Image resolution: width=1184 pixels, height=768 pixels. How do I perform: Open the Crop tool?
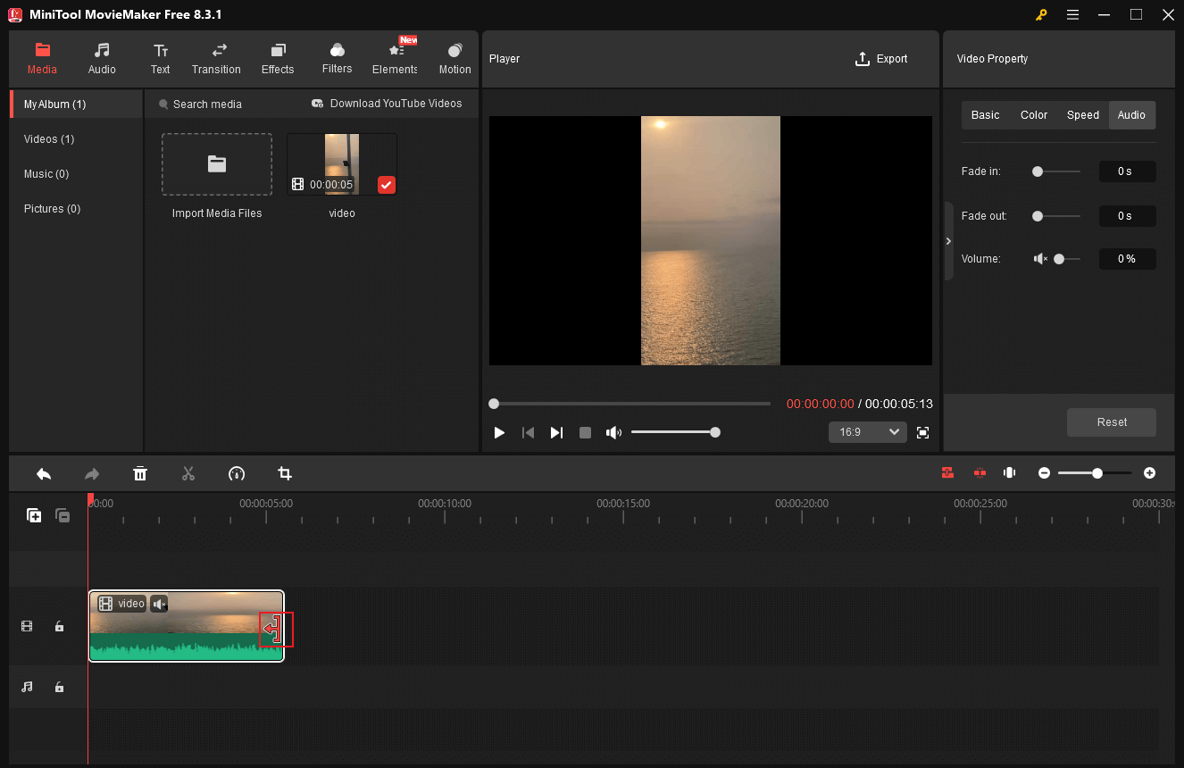click(x=284, y=473)
